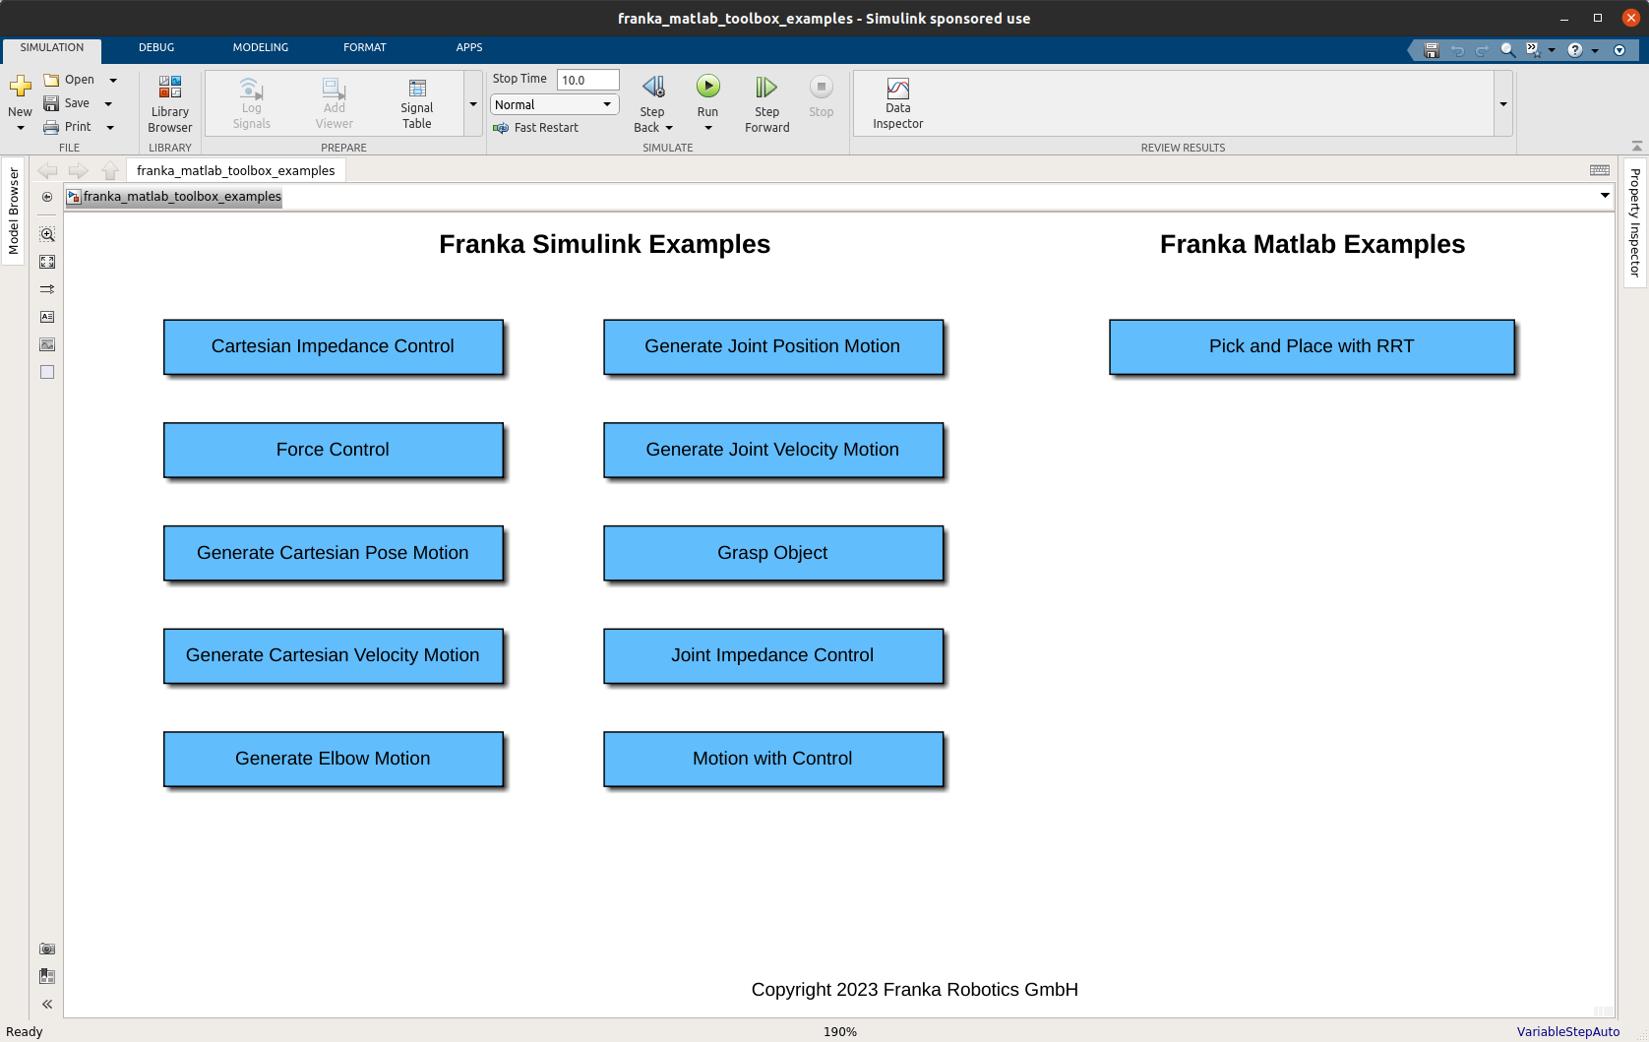Viewport: 1649px width, 1042px height.
Task: Select the Area rectangle tool
Action: pyautogui.click(x=47, y=372)
